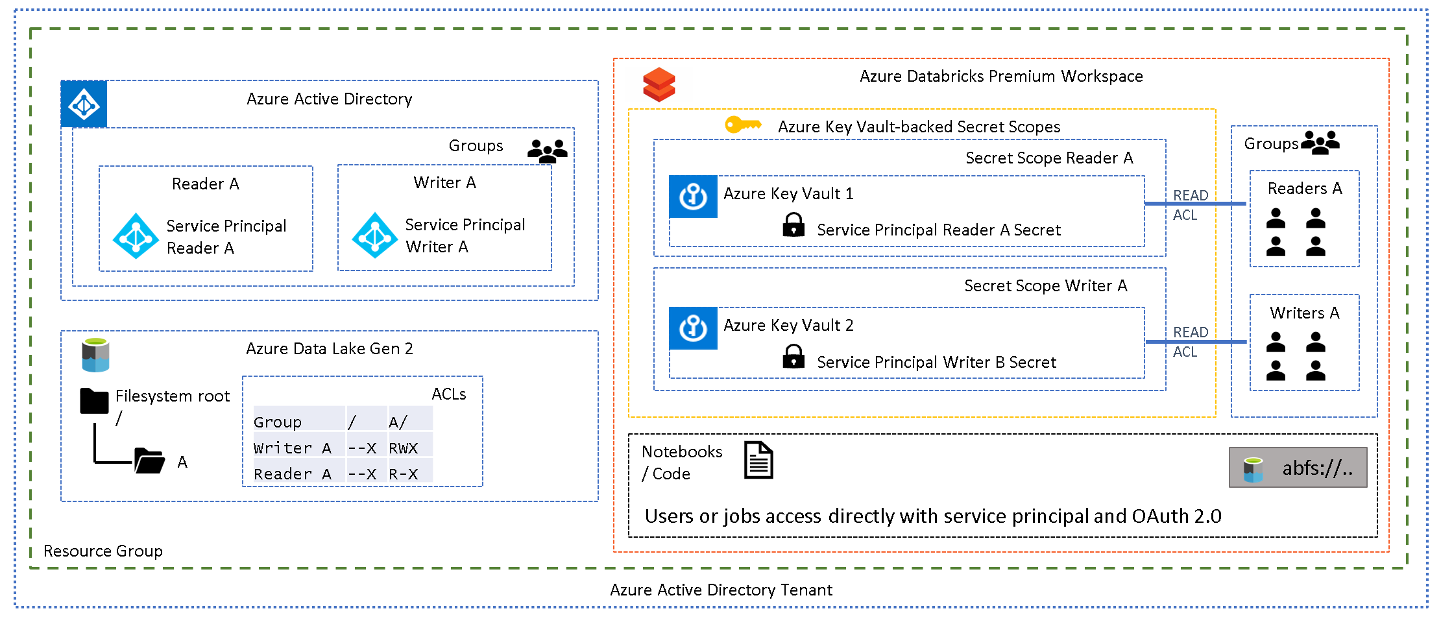Click the Databricks Groups people icon
Screen dimensions: 1441x624
[1320, 143]
